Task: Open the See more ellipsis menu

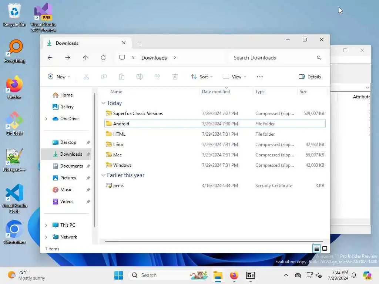Action: [x=259, y=77]
